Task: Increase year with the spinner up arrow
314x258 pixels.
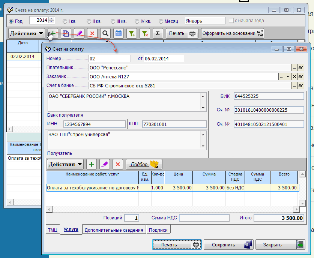Action: pyautogui.click(x=51, y=19)
